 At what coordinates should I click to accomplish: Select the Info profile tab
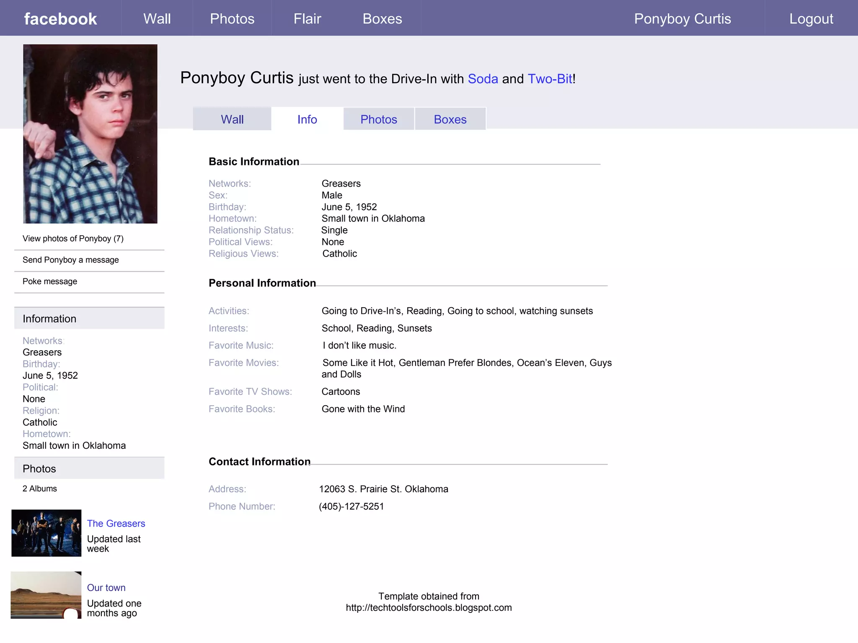coord(307,119)
